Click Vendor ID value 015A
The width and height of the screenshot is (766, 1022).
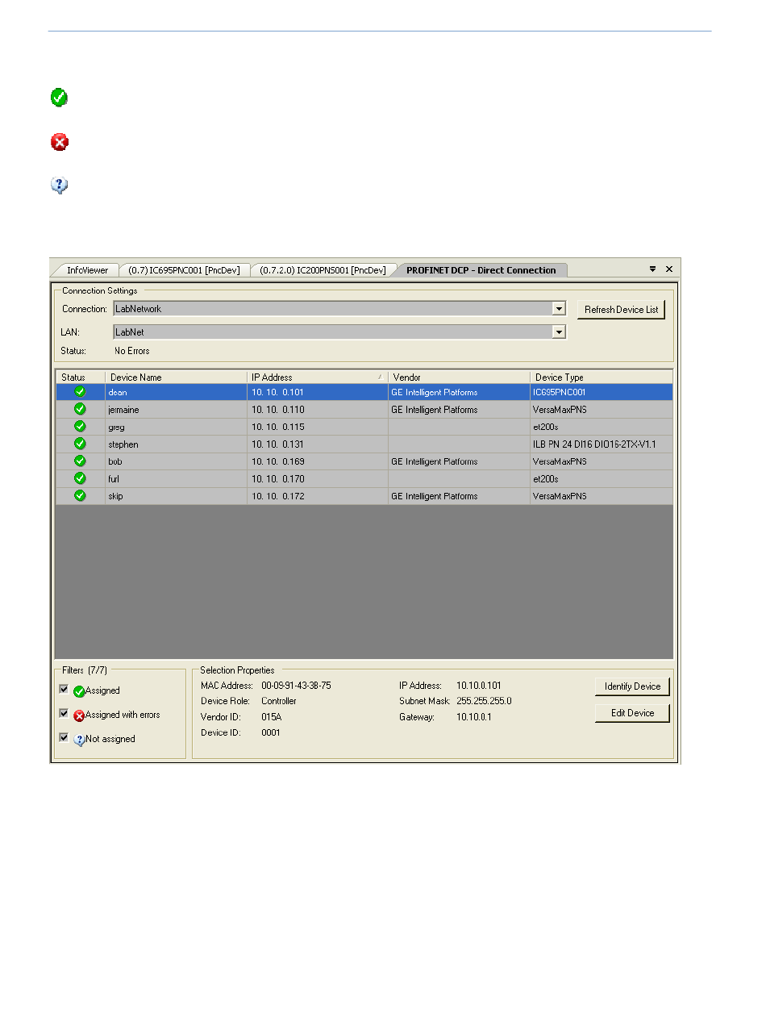tap(272, 717)
